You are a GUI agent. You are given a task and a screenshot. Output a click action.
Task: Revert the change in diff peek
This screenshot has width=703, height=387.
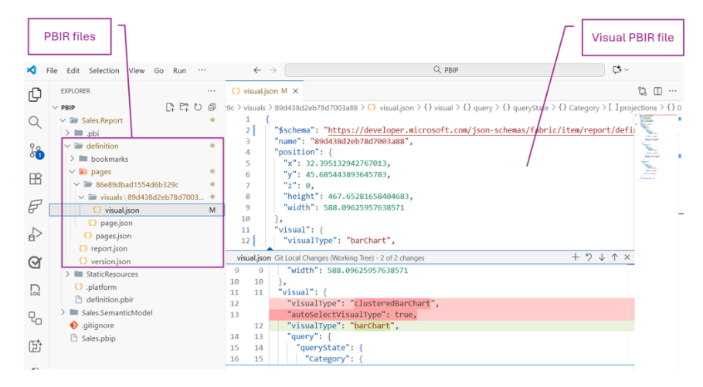pos(589,257)
